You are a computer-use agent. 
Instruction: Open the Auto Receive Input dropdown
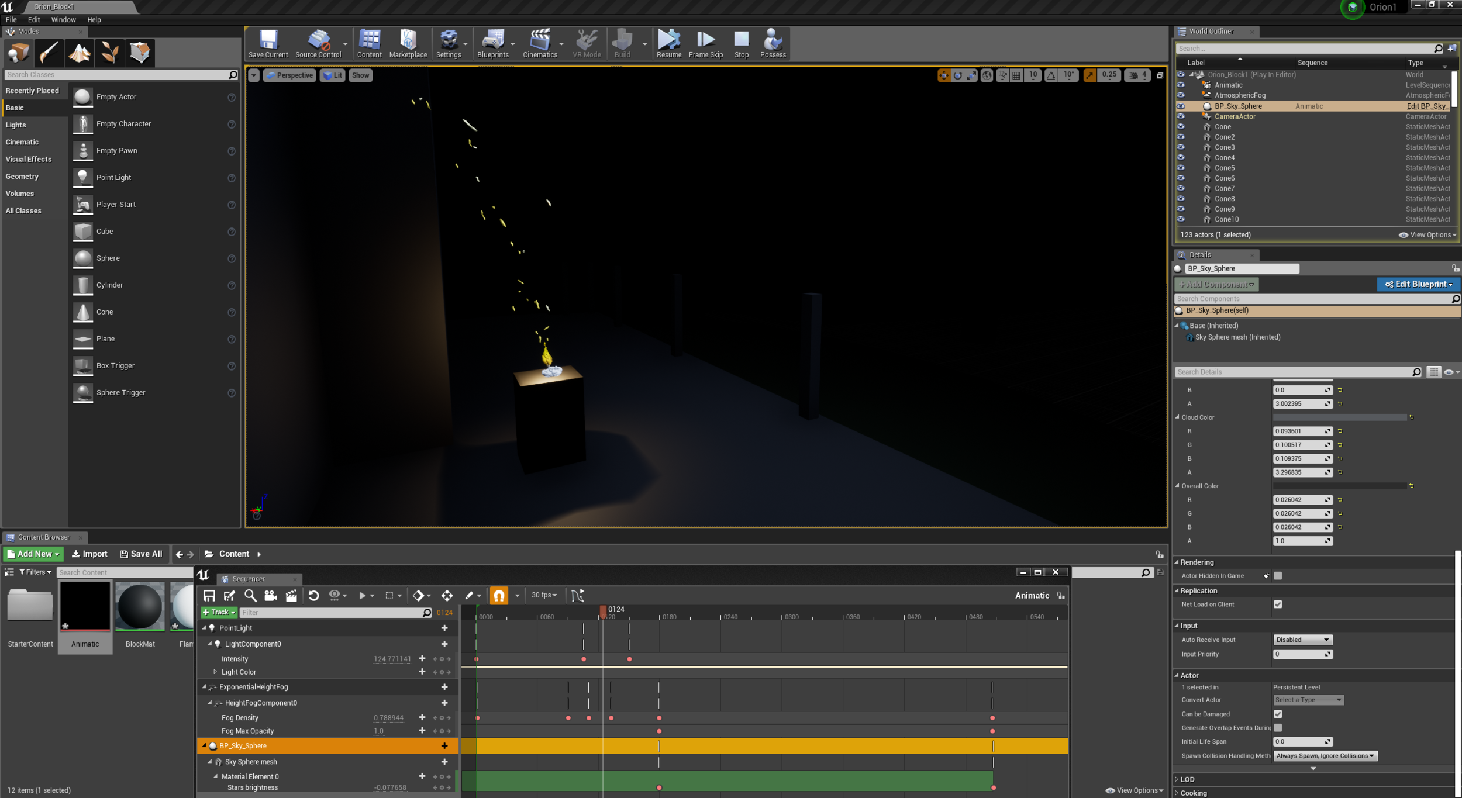[1302, 640]
